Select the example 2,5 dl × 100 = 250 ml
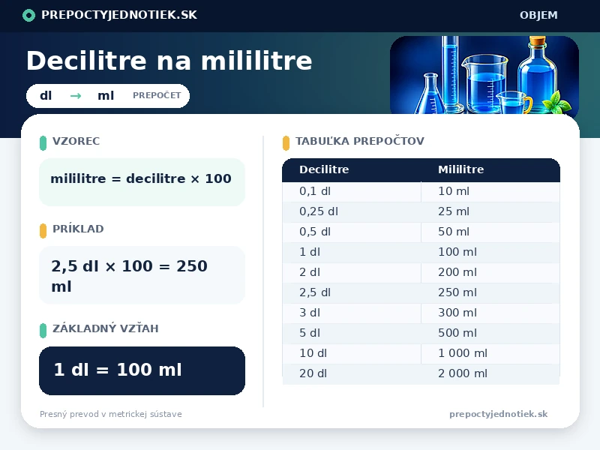The image size is (600, 450). (129, 276)
